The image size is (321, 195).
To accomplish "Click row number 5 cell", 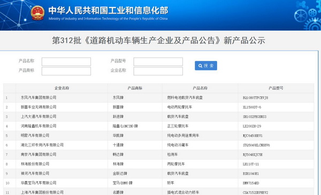I will coord(10,136).
